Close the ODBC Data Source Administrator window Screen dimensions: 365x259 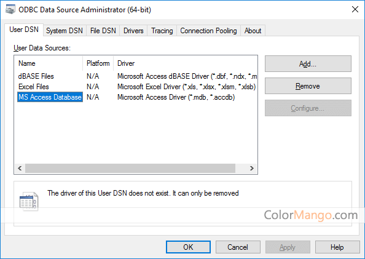click(x=355, y=9)
